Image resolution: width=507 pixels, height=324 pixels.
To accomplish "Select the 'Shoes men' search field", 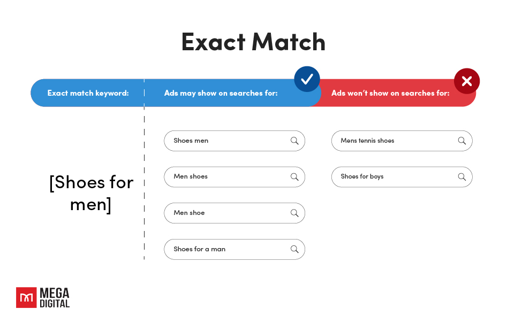I will [234, 141].
